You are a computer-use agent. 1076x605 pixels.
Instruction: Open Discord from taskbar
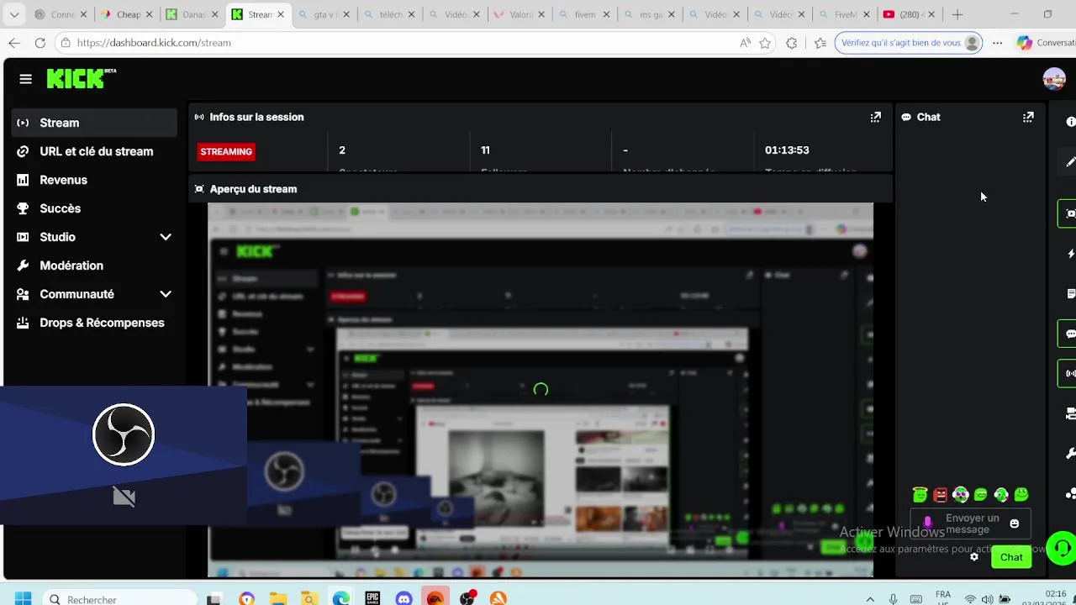pyautogui.click(x=404, y=598)
